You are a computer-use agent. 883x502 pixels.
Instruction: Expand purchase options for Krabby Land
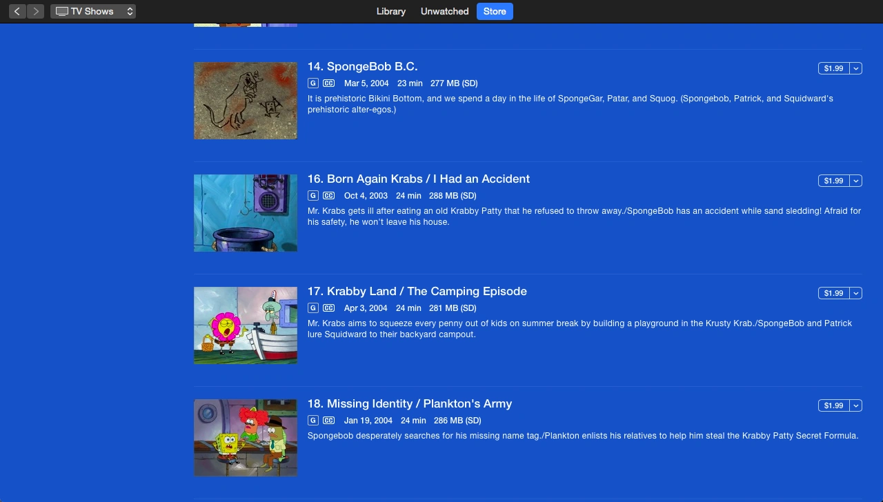click(x=856, y=293)
